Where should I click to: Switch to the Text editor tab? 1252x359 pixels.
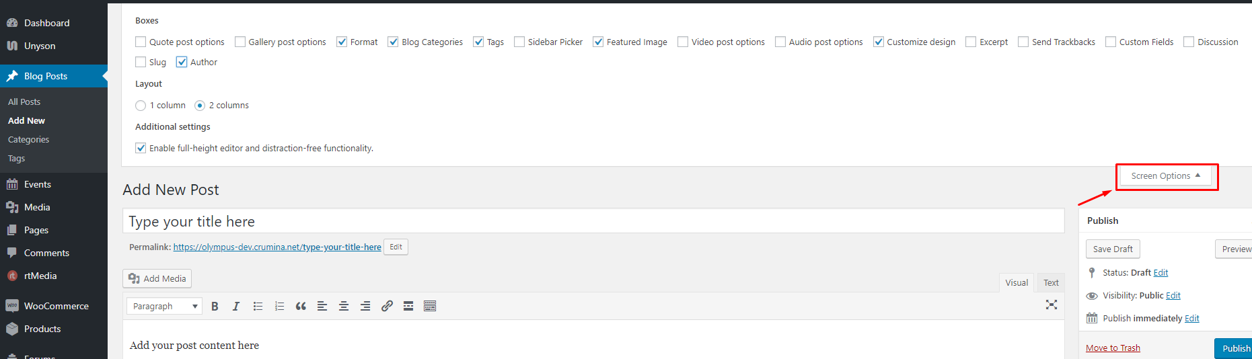tap(1051, 283)
